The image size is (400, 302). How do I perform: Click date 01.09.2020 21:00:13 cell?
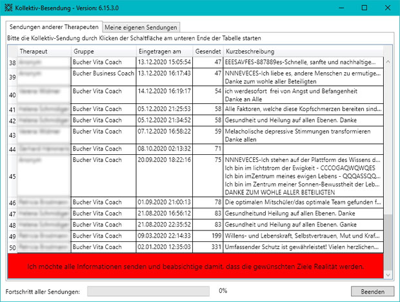(x=165, y=202)
